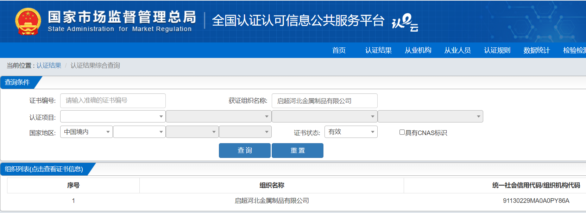Open result row 启超河北金属制品有限公司

click(272, 201)
